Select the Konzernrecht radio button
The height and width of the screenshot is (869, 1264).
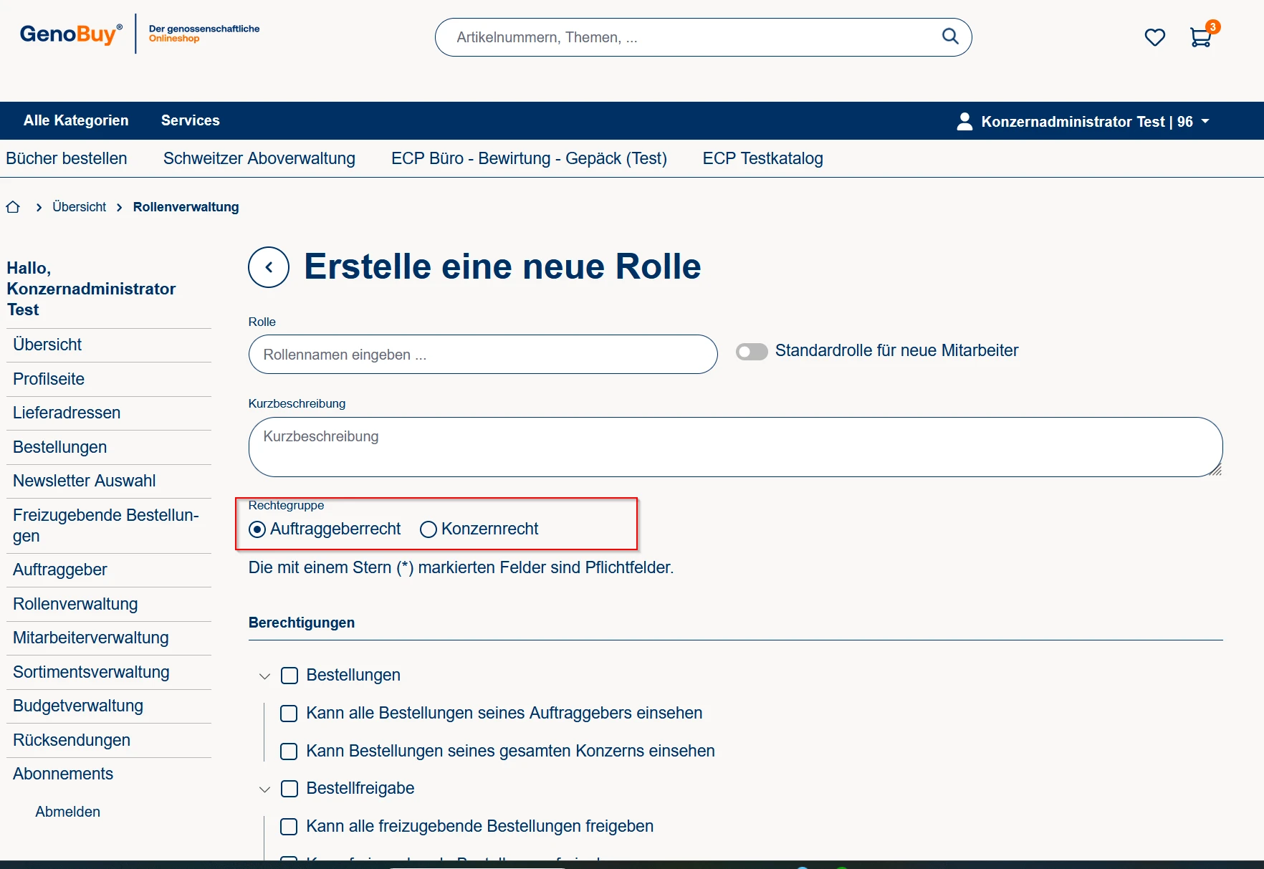pyautogui.click(x=428, y=529)
